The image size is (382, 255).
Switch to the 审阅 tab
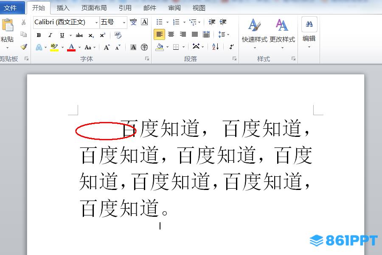174,8
